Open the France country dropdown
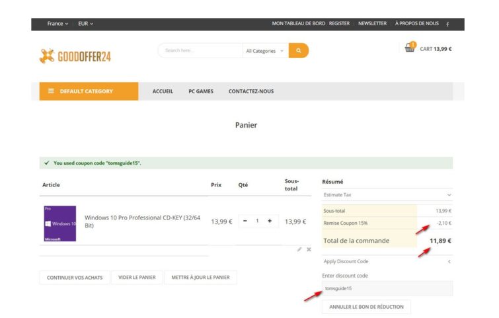This screenshot has height=318, width=499. (58, 24)
